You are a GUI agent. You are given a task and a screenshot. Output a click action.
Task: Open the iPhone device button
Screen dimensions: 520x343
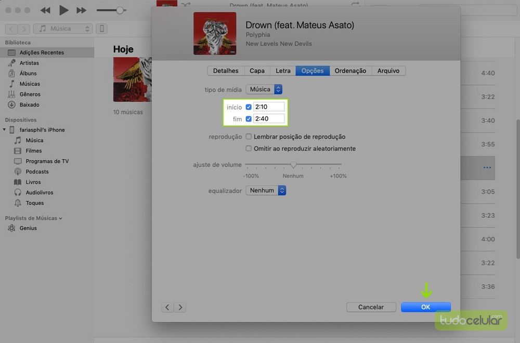(102, 29)
